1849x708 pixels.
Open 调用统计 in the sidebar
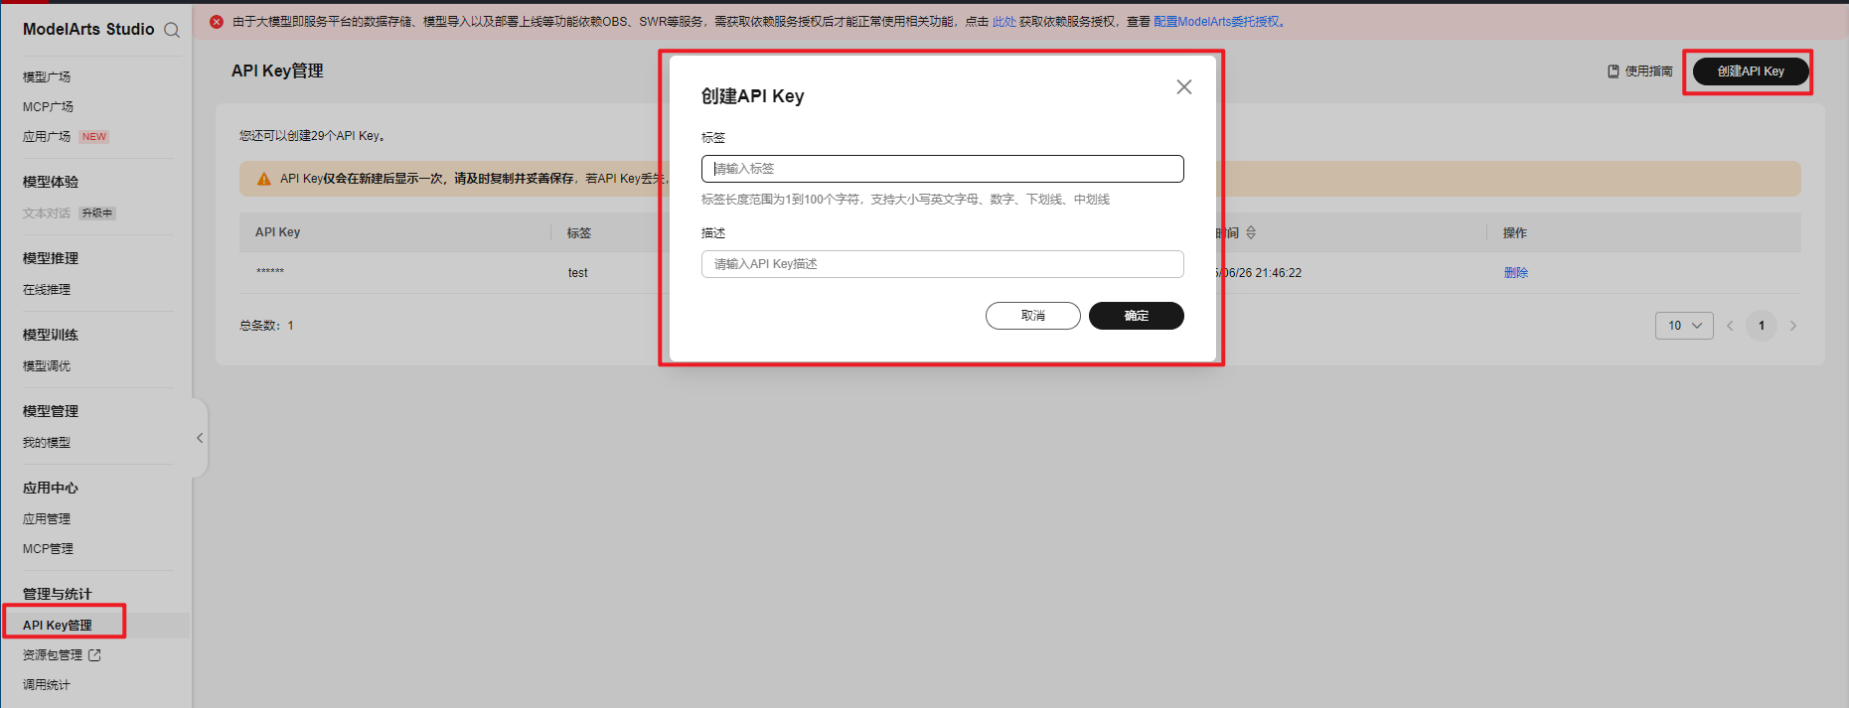[47, 685]
